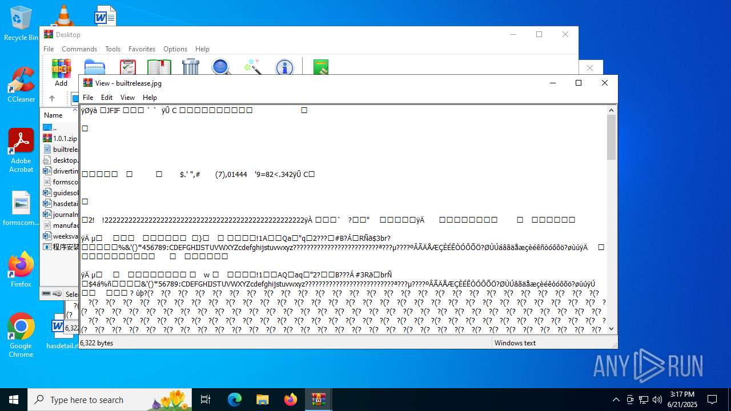Select the Adobe Acrobat desktop icon
This screenshot has width=731, height=411.
21,151
